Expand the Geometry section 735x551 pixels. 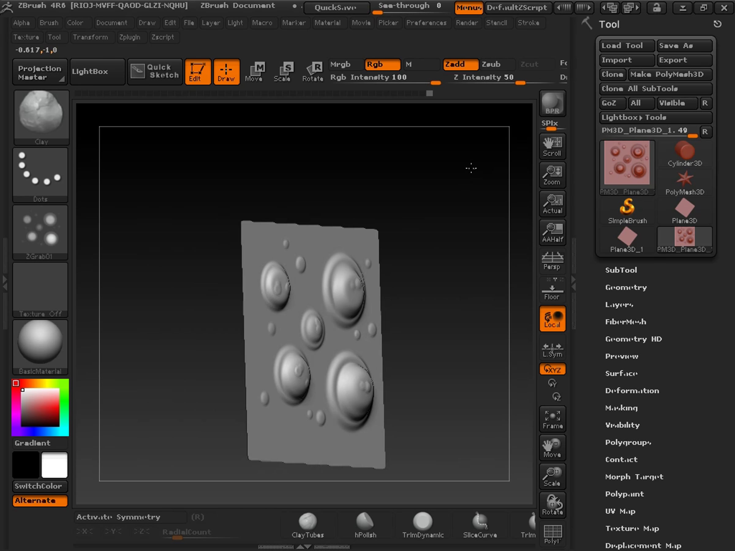point(626,287)
